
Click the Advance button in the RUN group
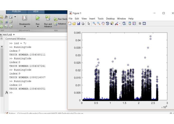(x=60, y=24)
